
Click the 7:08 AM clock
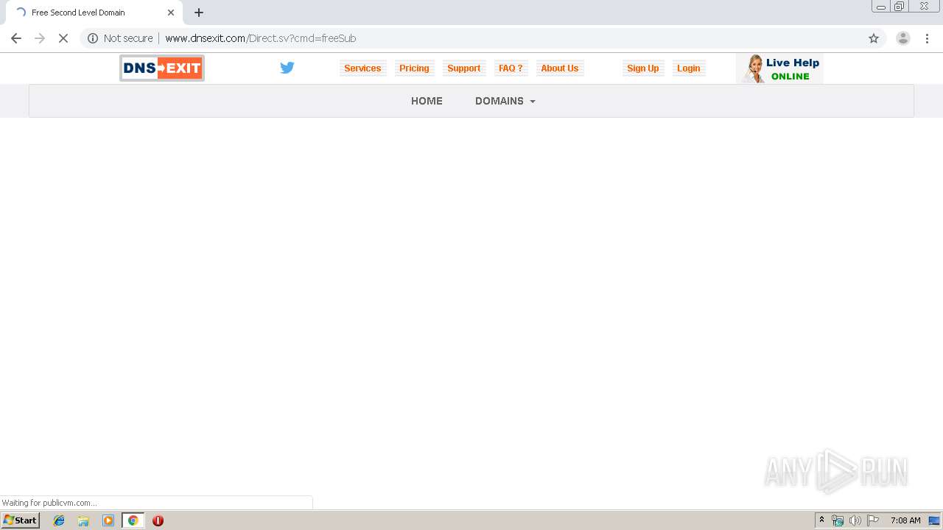[x=905, y=520]
